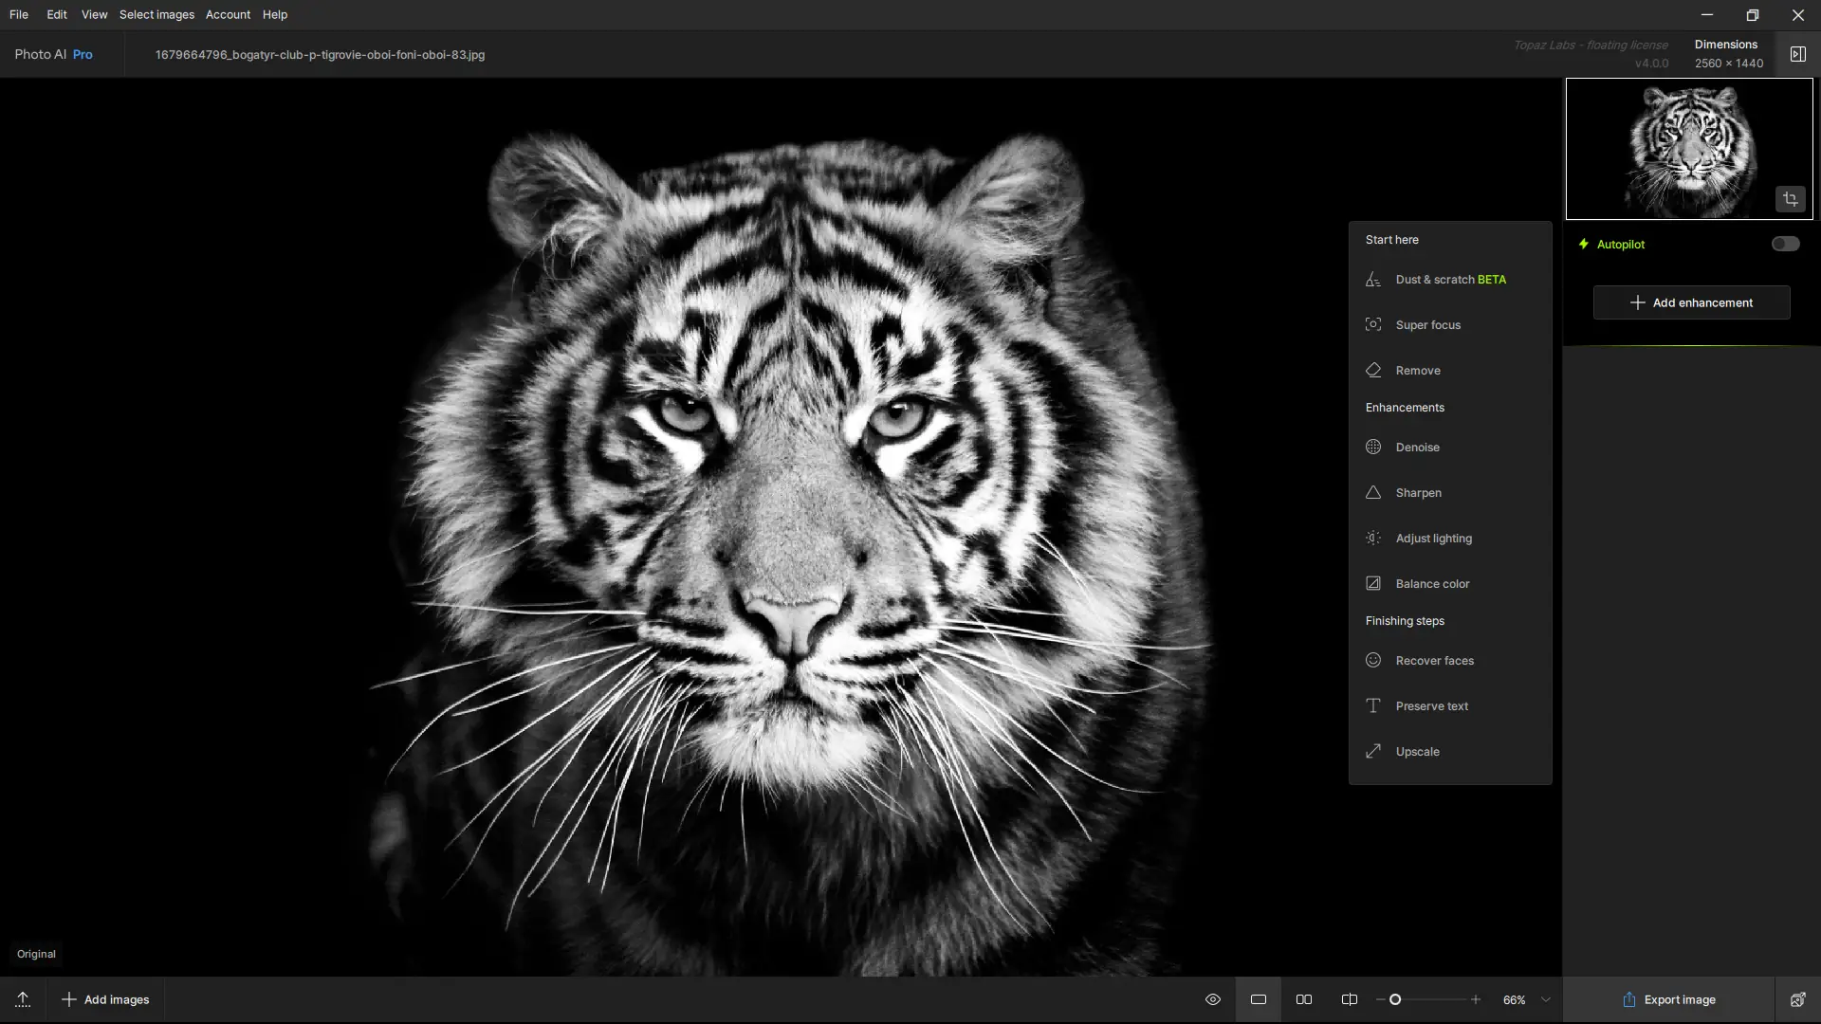Click the upload icon at bottom left
The height and width of the screenshot is (1024, 1821).
click(x=23, y=999)
